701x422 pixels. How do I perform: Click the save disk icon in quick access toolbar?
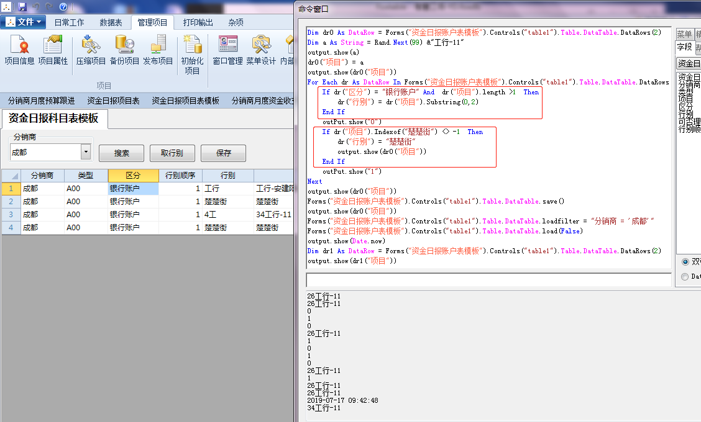tap(22, 7)
